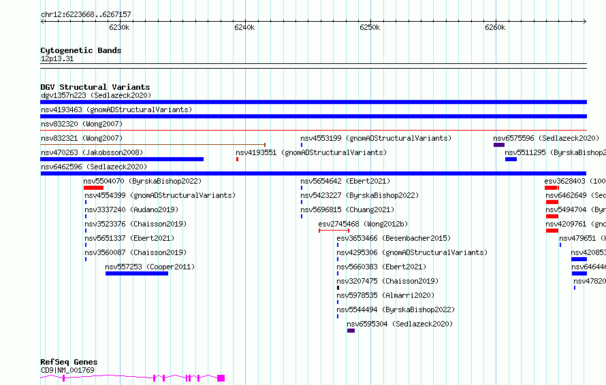Open nsv4193463 (gnomADStructuralVariants) label

pyautogui.click(x=116, y=110)
